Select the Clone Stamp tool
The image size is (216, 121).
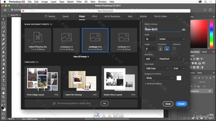click(3, 52)
